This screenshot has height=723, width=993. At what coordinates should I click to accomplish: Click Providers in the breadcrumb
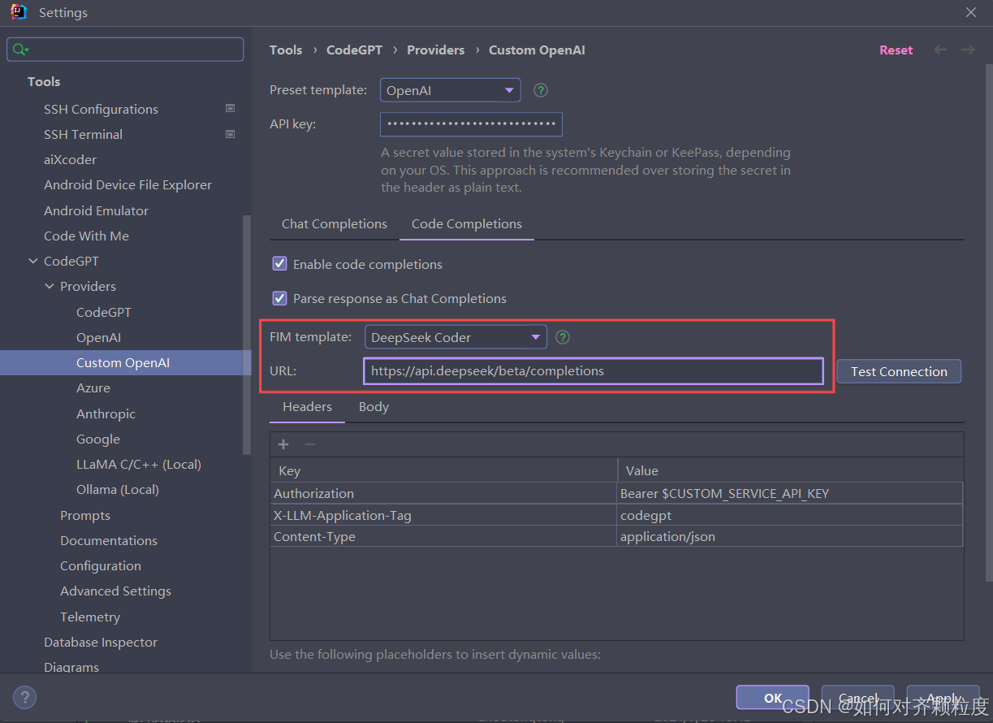[436, 50]
